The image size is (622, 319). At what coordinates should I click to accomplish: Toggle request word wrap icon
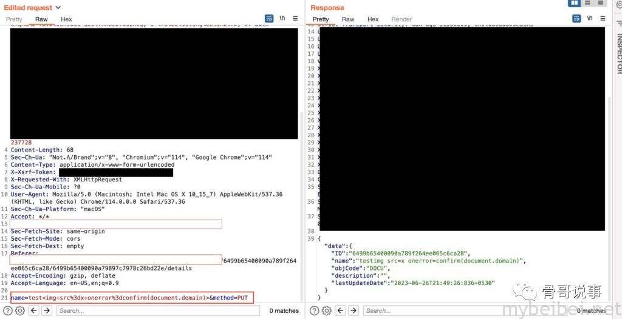pyautogui.click(x=269, y=19)
